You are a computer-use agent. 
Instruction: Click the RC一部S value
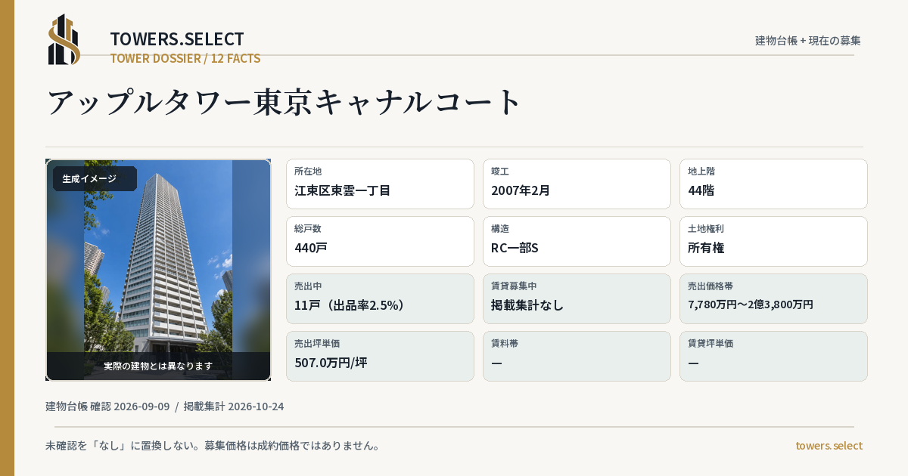(515, 248)
